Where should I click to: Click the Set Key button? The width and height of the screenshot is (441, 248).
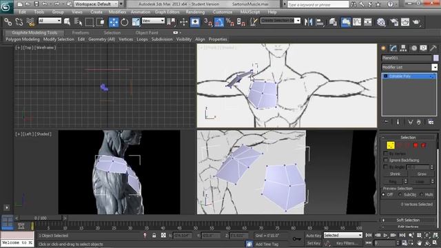click(x=314, y=243)
